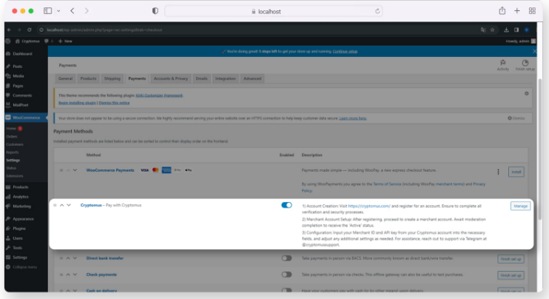This screenshot has width=549, height=299.
Task: Disable the Cryptomus payment method toggle
Action: [286, 205]
